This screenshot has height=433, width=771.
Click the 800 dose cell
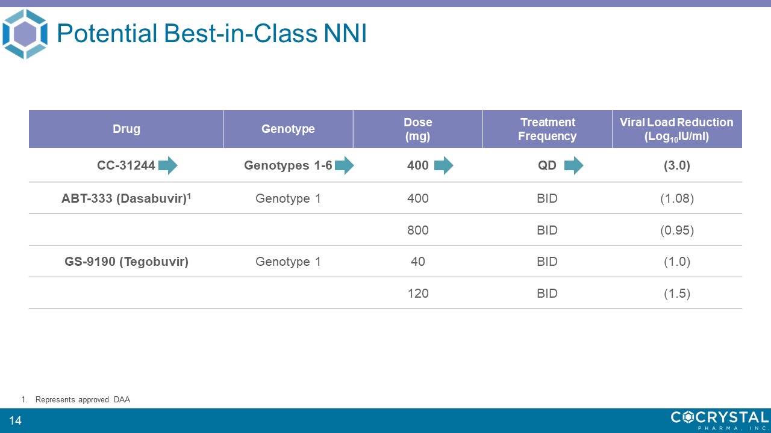click(x=418, y=230)
